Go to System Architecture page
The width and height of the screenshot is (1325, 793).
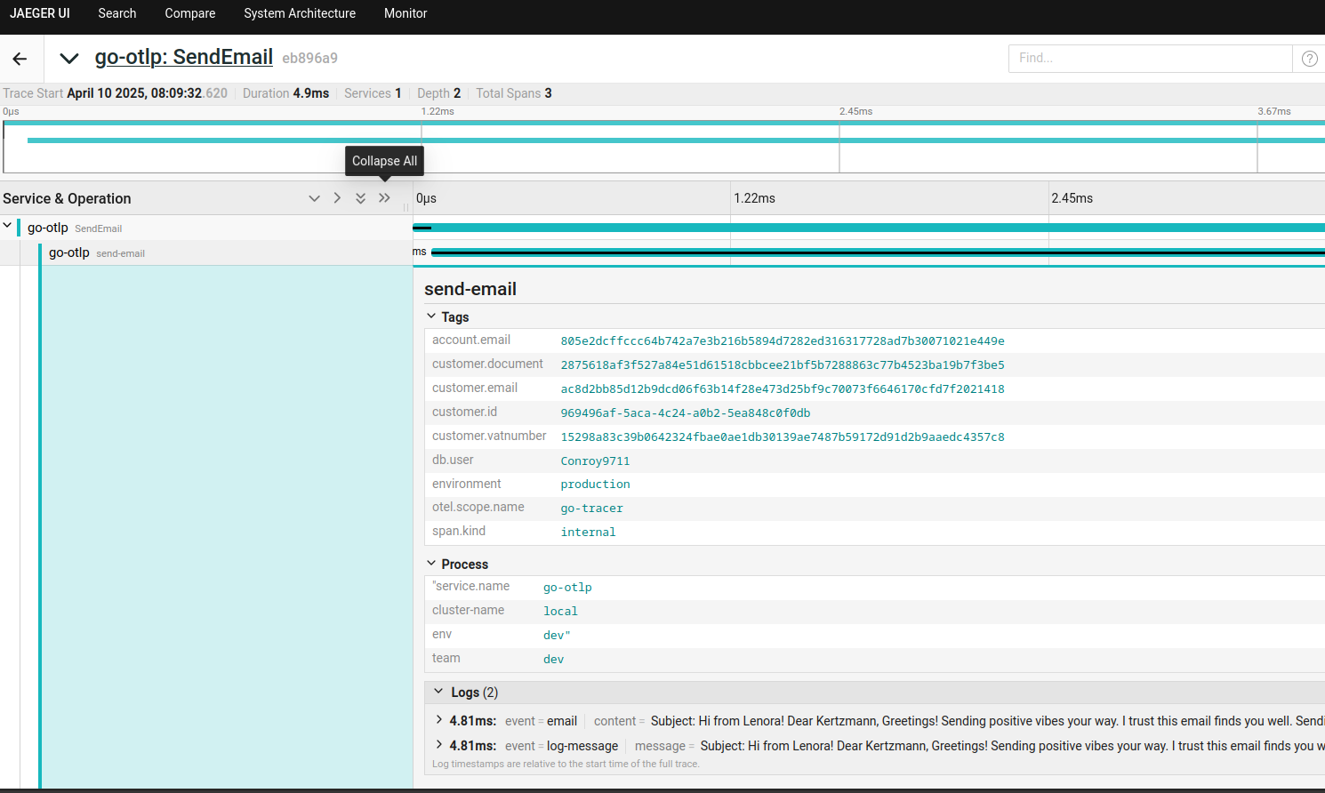click(300, 13)
